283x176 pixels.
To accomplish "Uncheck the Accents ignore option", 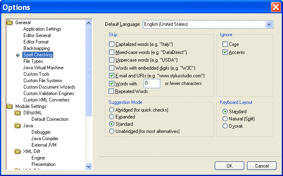I will pos(225,52).
